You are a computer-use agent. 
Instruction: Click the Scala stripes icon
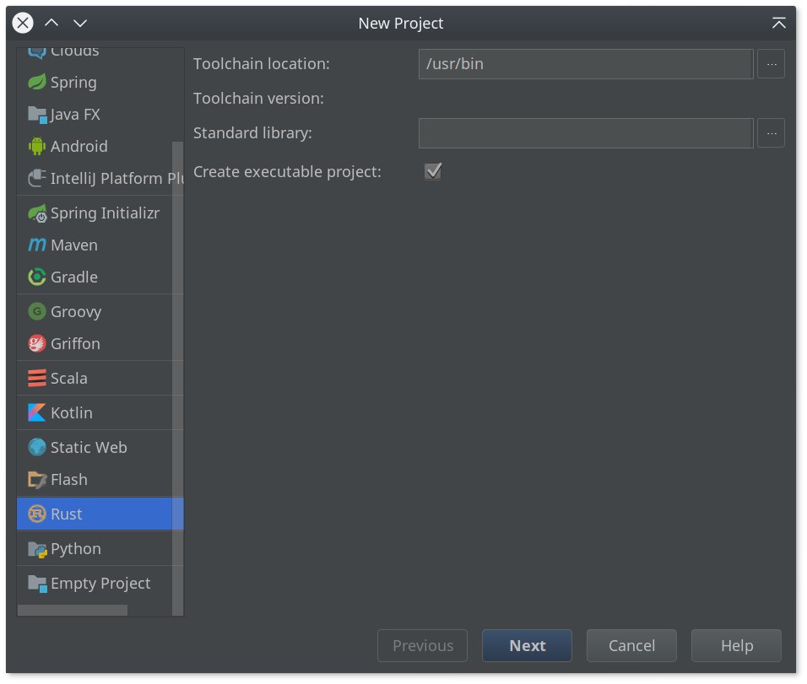36,378
